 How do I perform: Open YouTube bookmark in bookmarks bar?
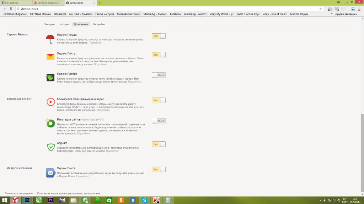coord(81,14)
